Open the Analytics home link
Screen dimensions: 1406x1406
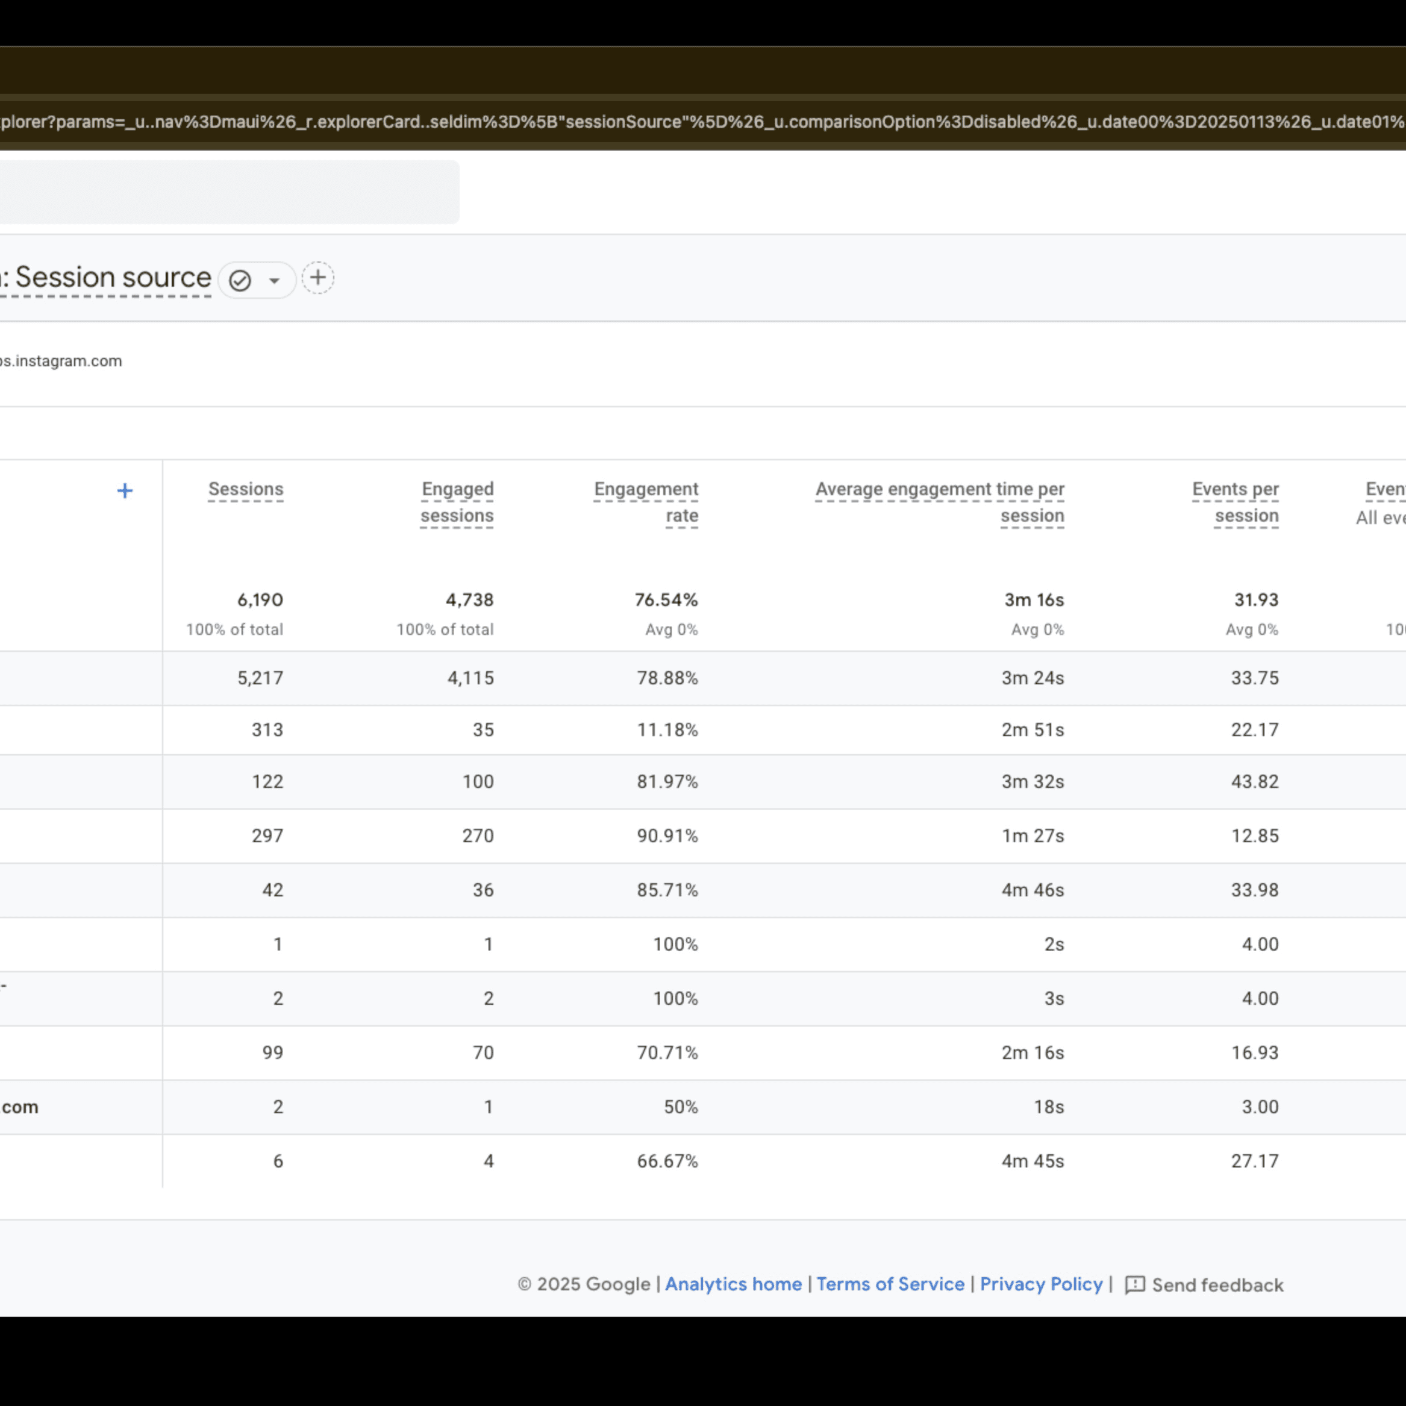(x=733, y=1284)
